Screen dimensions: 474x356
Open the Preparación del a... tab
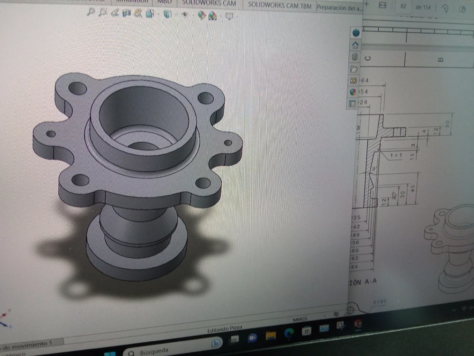(338, 7)
